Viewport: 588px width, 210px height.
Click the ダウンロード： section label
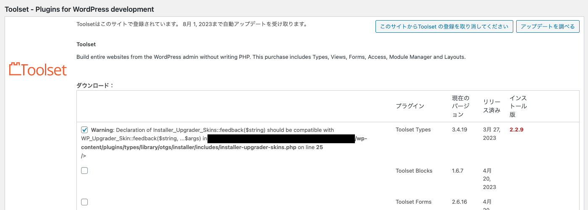point(95,85)
